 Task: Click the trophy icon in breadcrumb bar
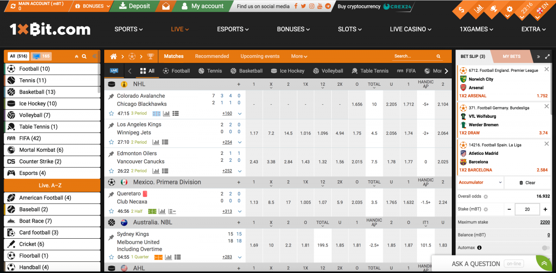pos(151,57)
